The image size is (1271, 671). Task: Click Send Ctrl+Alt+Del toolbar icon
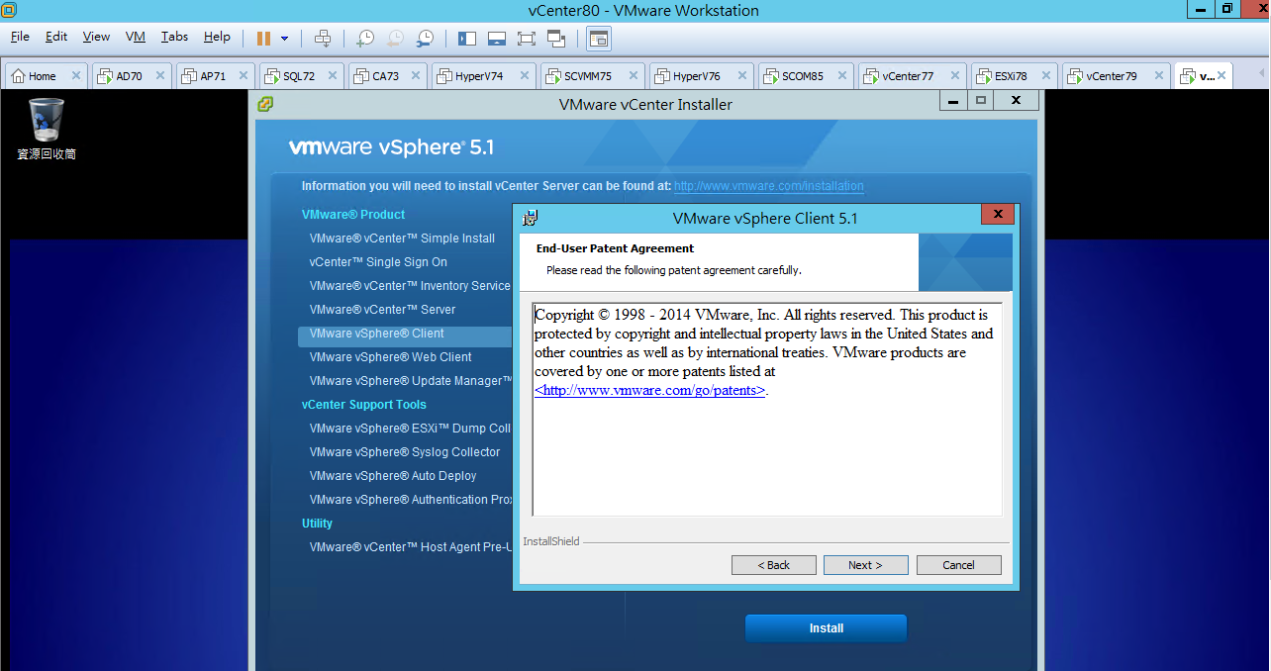click(323, 39)
